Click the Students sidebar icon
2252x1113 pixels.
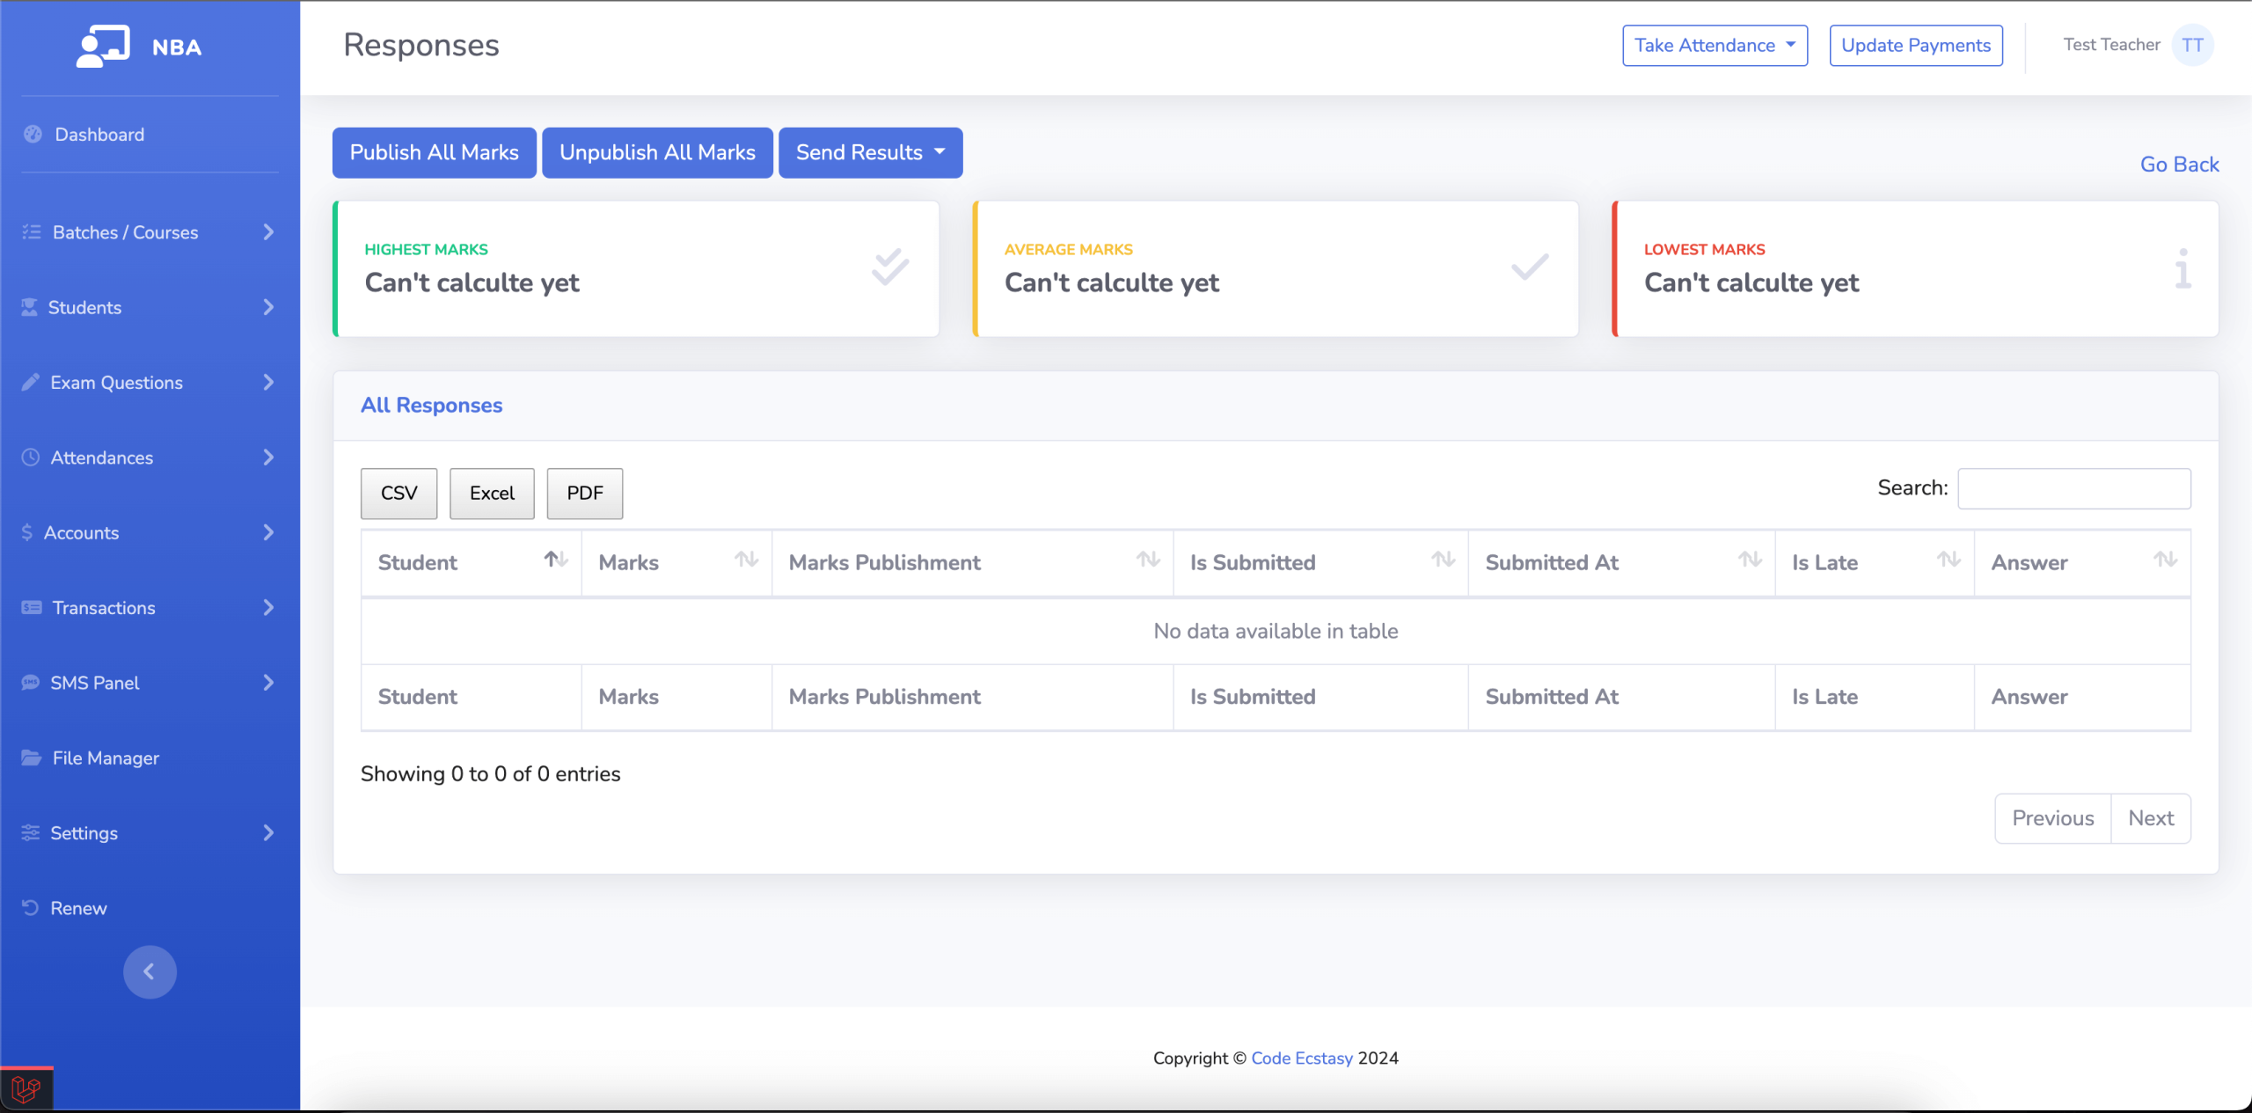pos(30,307)
